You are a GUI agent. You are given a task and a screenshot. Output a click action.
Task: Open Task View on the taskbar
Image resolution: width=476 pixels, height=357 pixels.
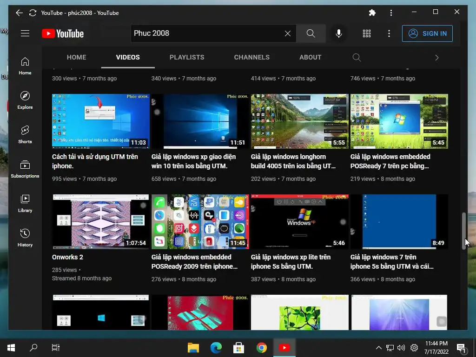point(56,348)
